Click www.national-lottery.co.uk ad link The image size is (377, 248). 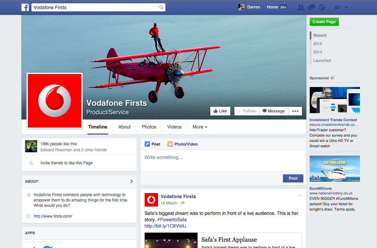(x=331, y=193)
